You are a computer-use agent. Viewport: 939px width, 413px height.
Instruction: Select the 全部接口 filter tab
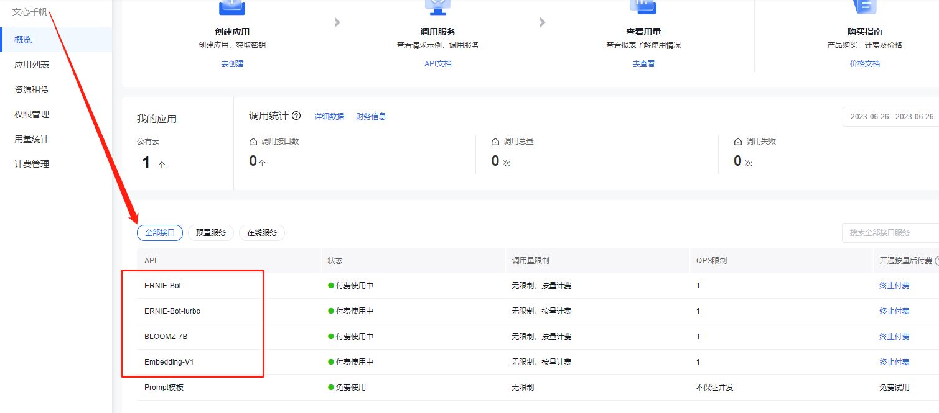[x=160, y=233]
